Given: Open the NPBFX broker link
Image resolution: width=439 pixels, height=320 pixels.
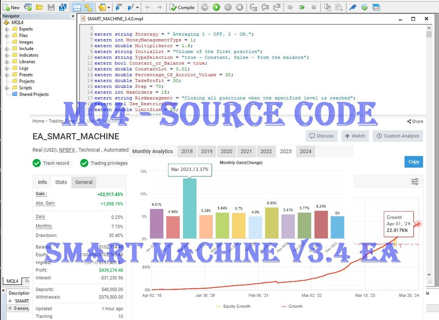Looking at the screenshot, I should click(67, 150).
